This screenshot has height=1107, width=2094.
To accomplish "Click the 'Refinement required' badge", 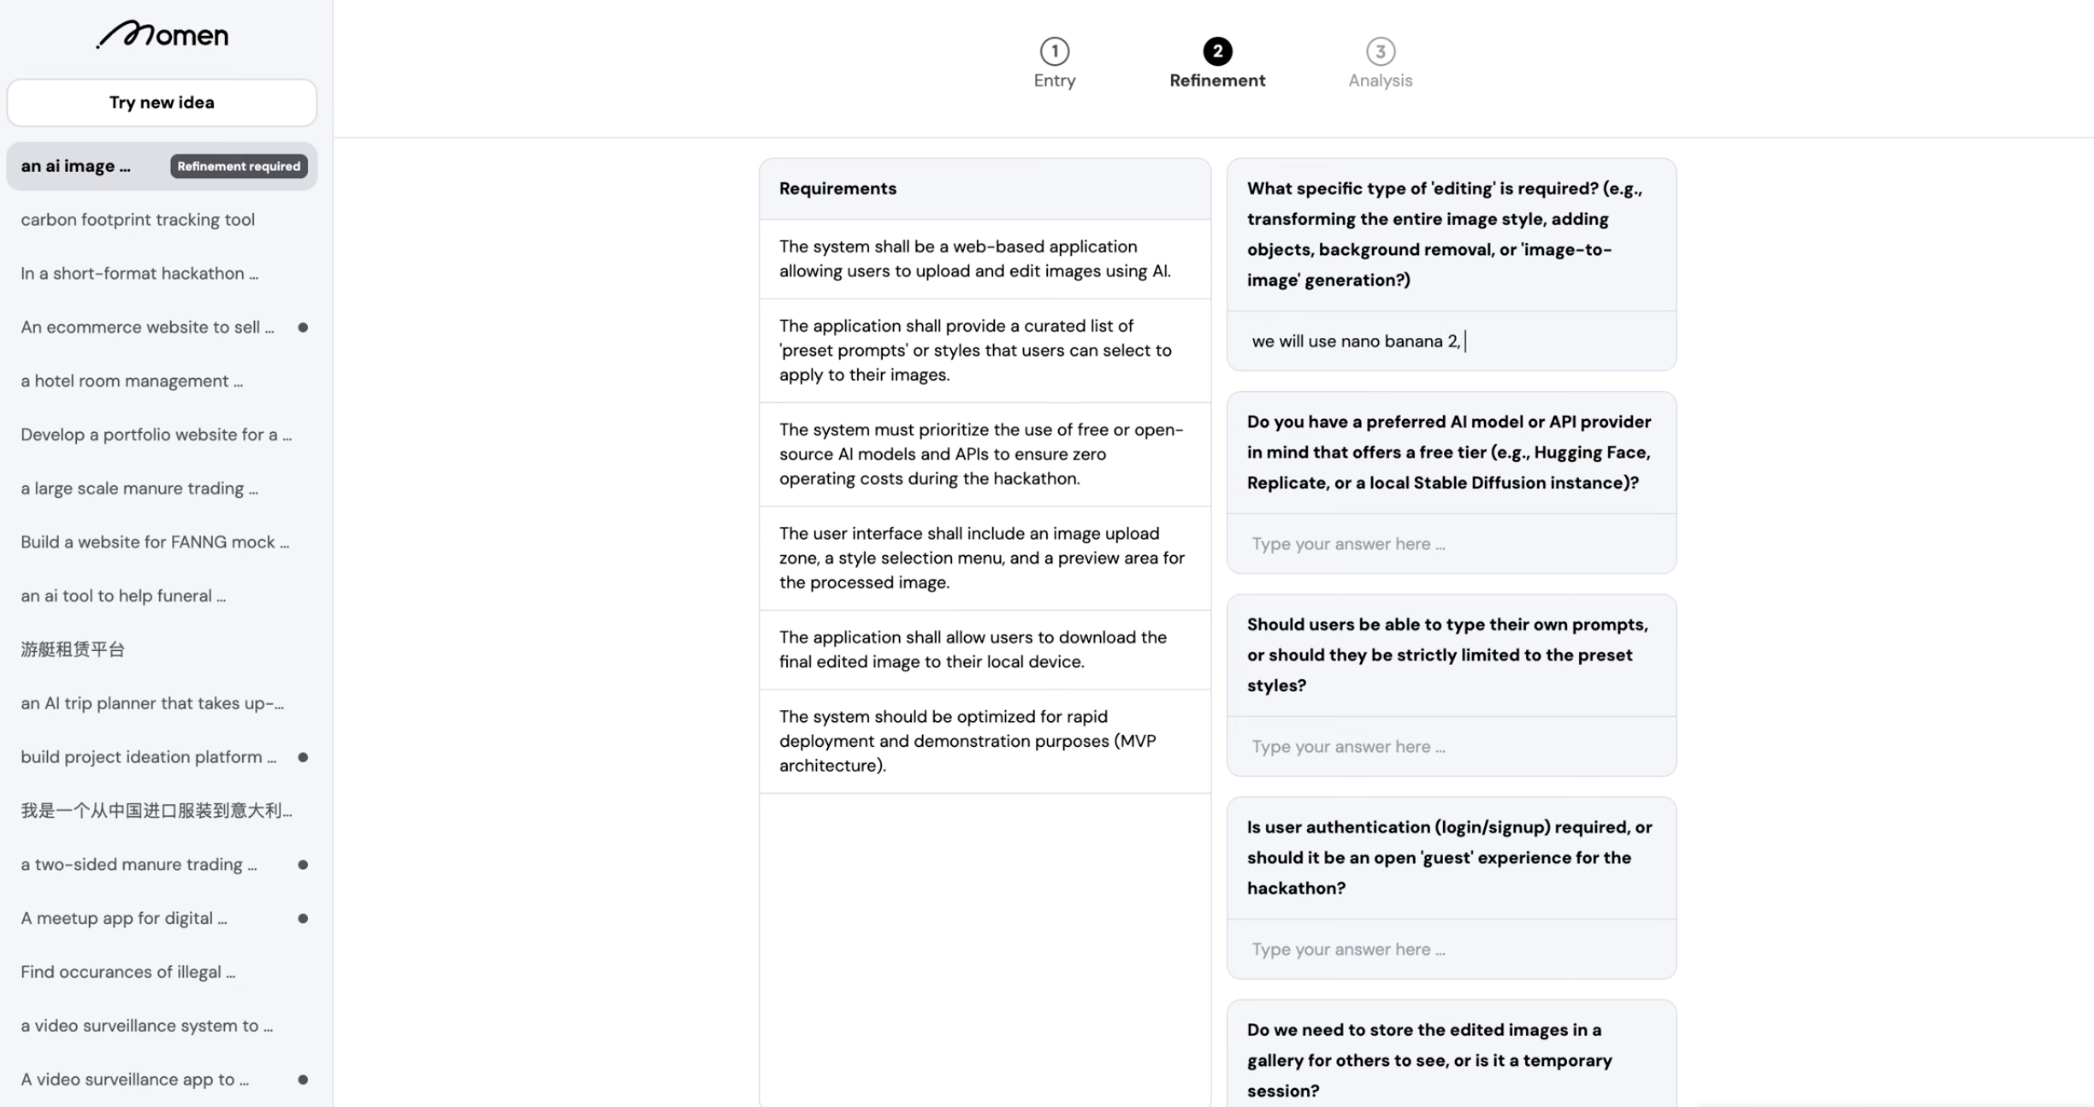I will pyautogui.click(x=239, y=166).
